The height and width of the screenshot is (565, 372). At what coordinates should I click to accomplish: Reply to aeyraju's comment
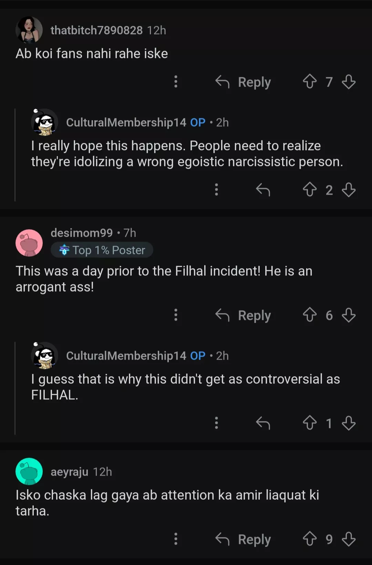pyautogui.click(x=243, y=539)
